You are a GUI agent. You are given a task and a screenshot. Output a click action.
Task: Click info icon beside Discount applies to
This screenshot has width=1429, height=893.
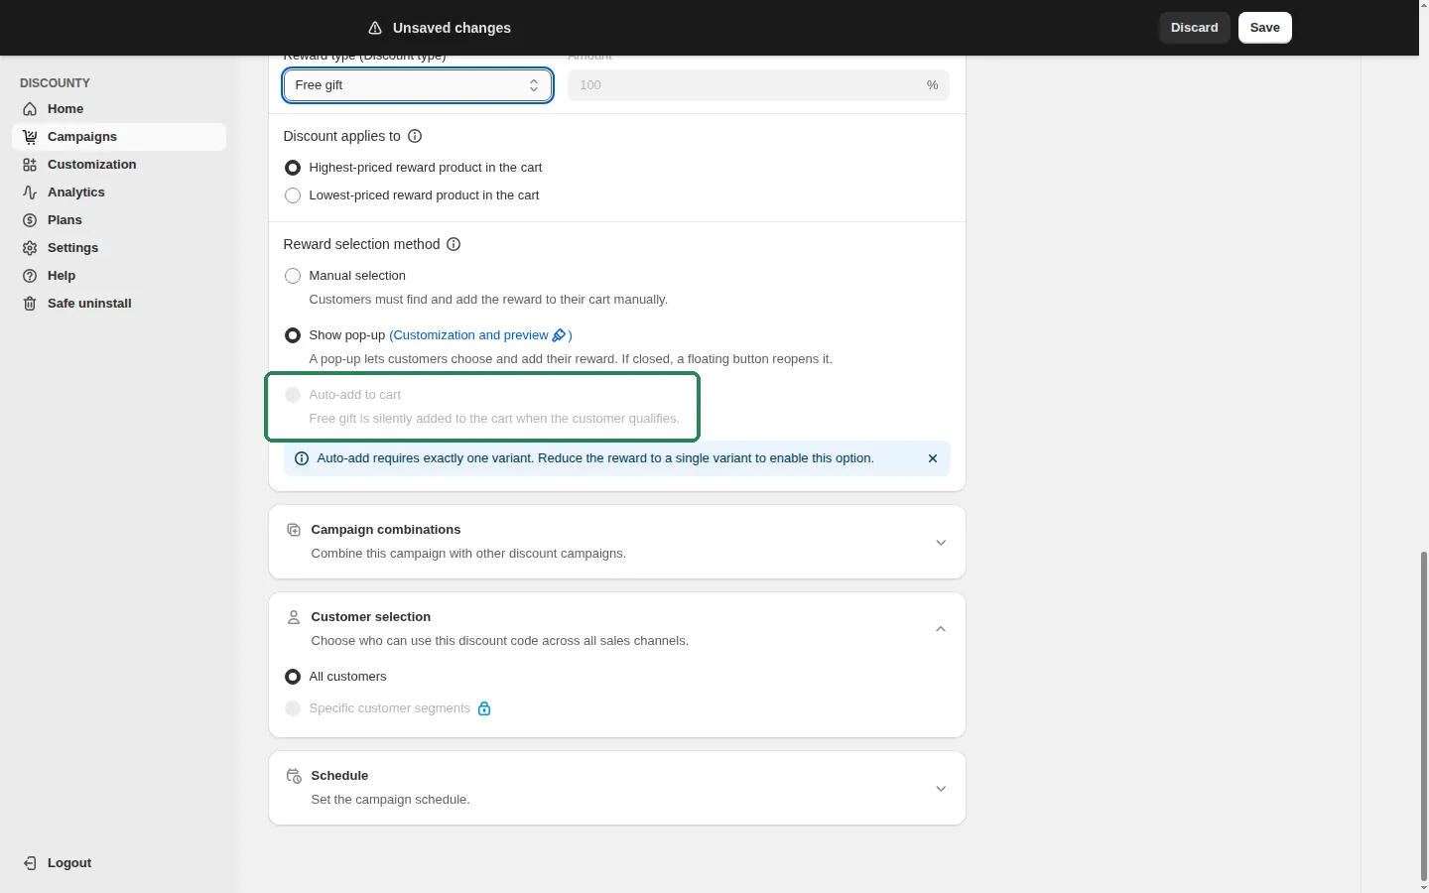[x=415, y=136]
